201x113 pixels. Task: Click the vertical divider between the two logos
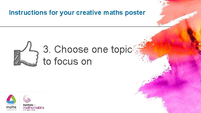point(20,102)
